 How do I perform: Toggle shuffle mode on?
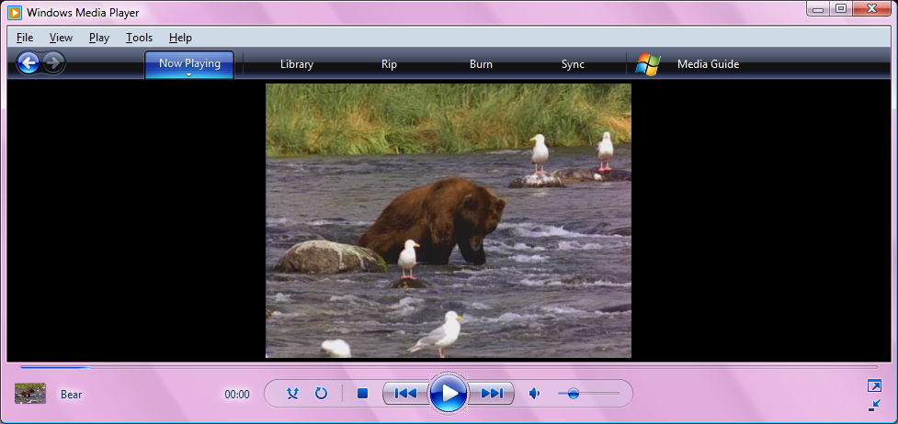tap(292, 394)
